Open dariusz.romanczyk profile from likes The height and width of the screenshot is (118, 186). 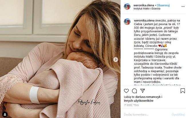click(148, 97)
